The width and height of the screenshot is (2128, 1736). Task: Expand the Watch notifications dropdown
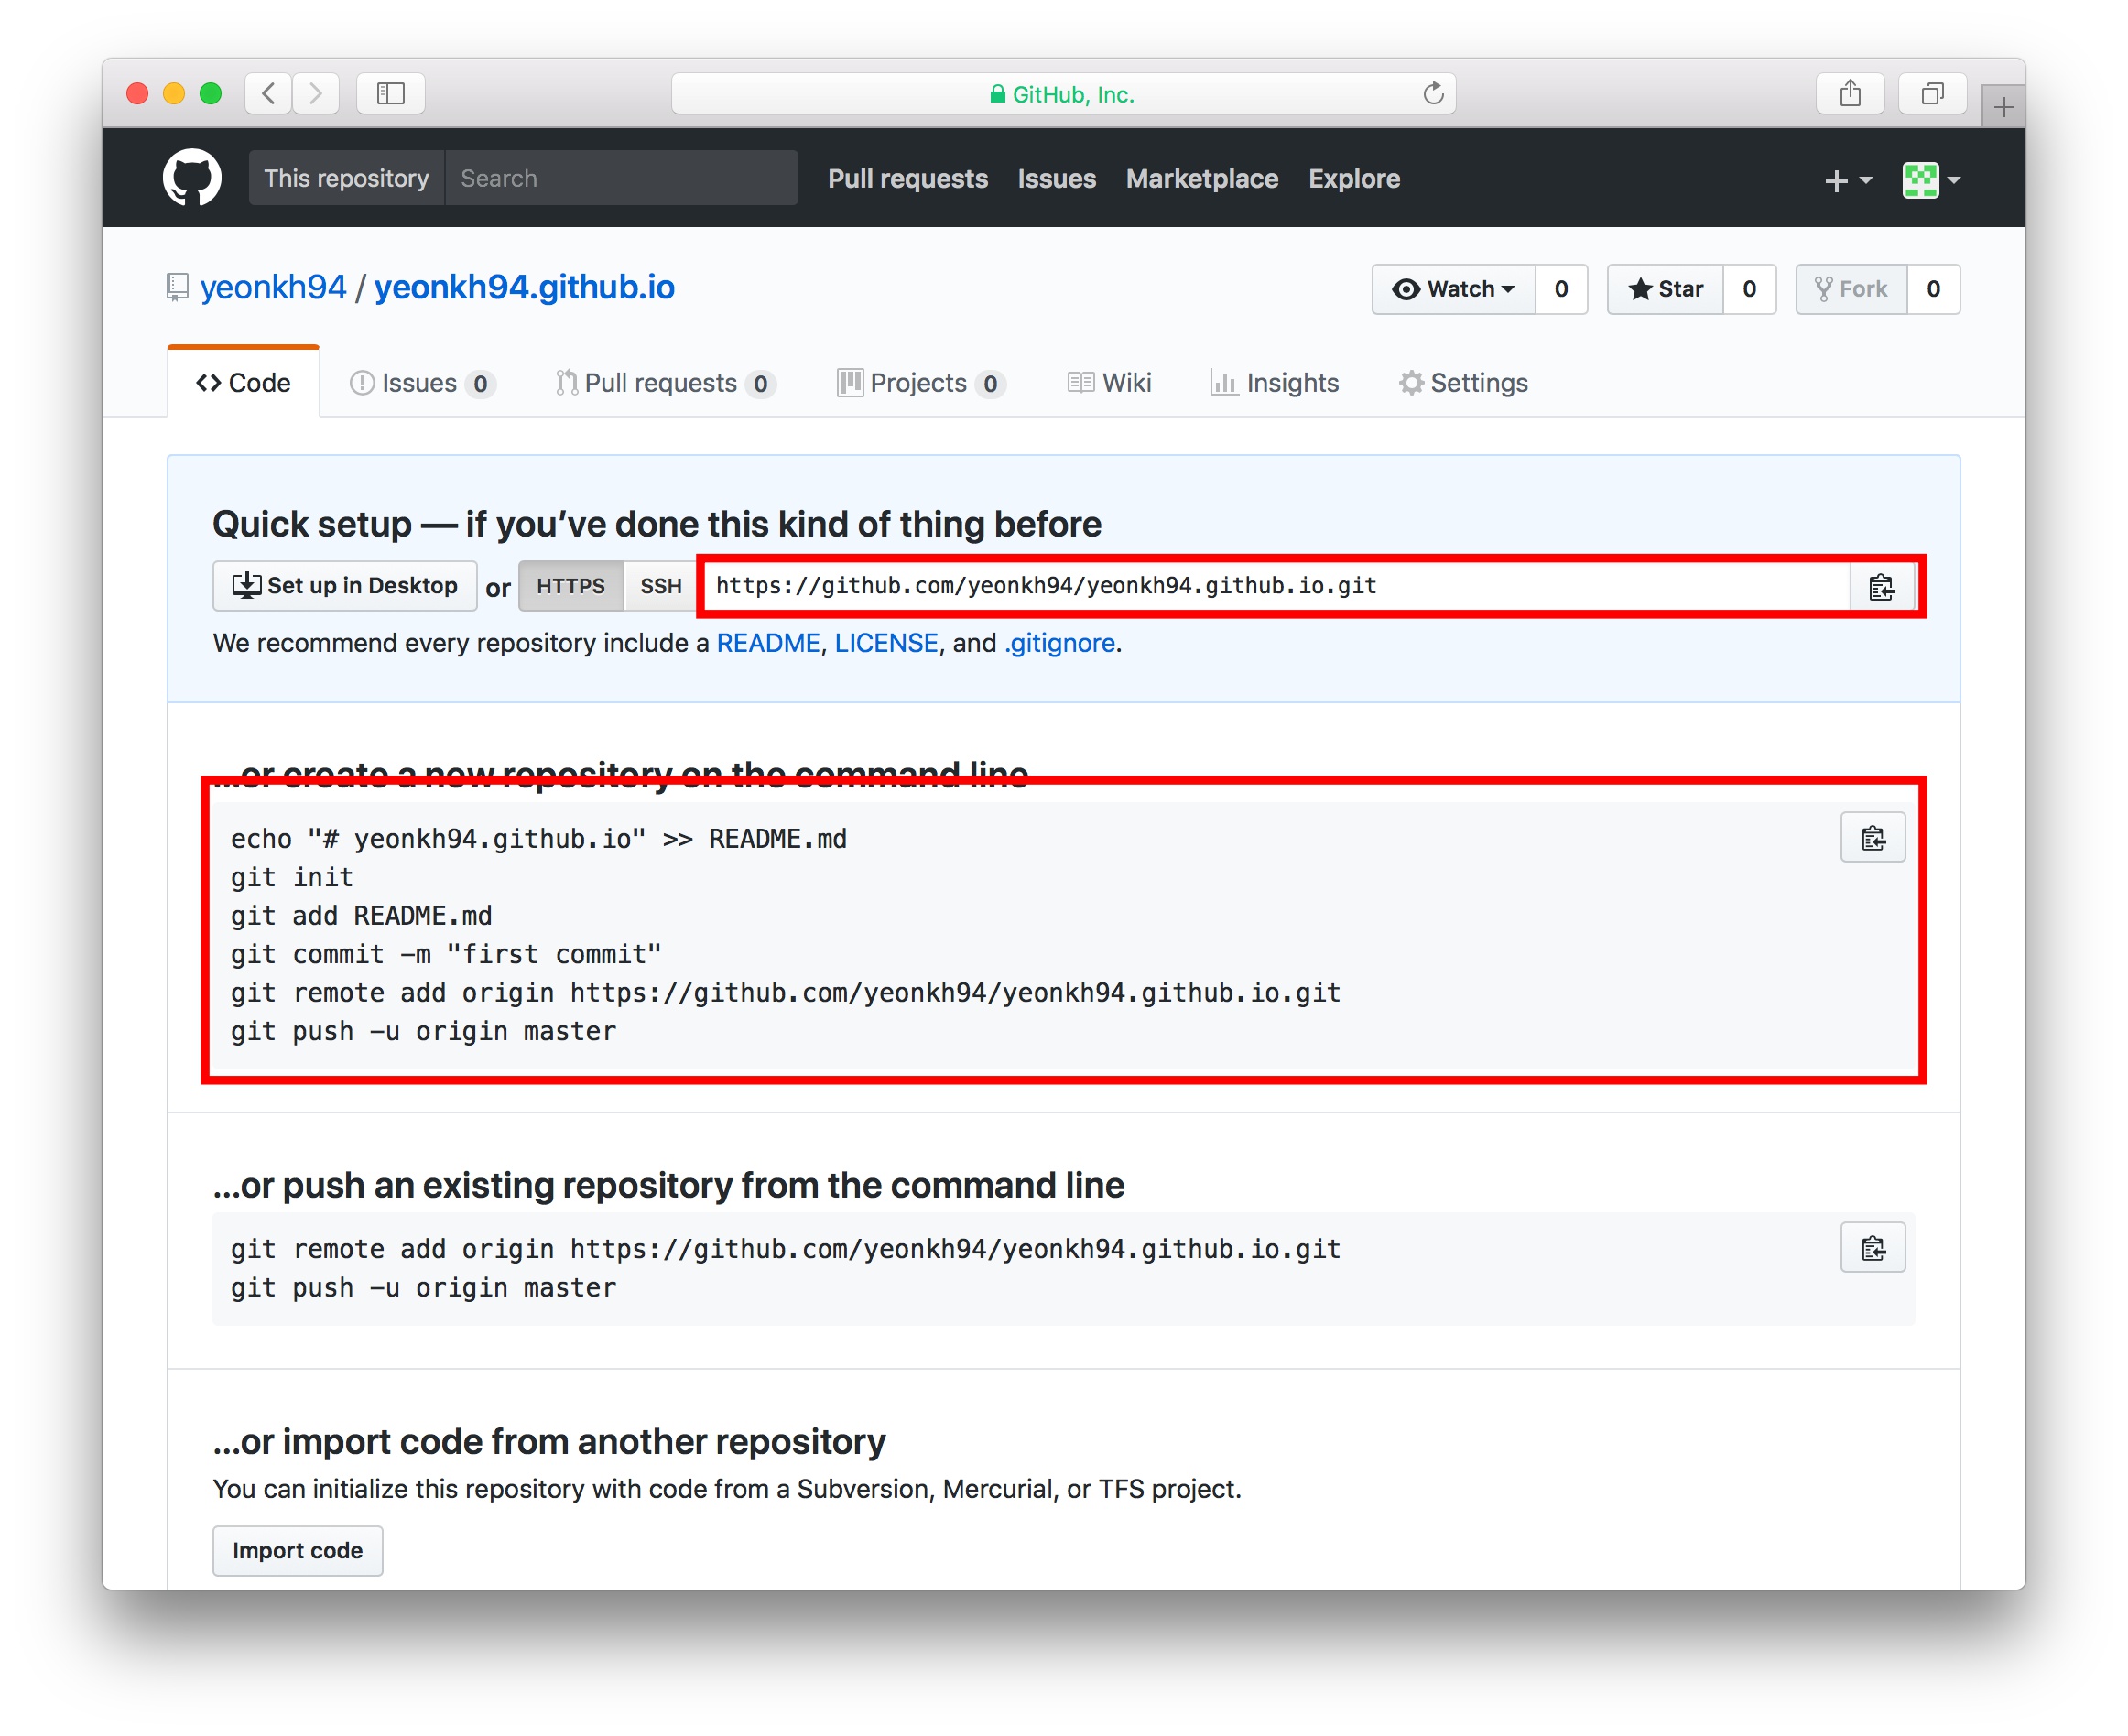pos(1453,289)
